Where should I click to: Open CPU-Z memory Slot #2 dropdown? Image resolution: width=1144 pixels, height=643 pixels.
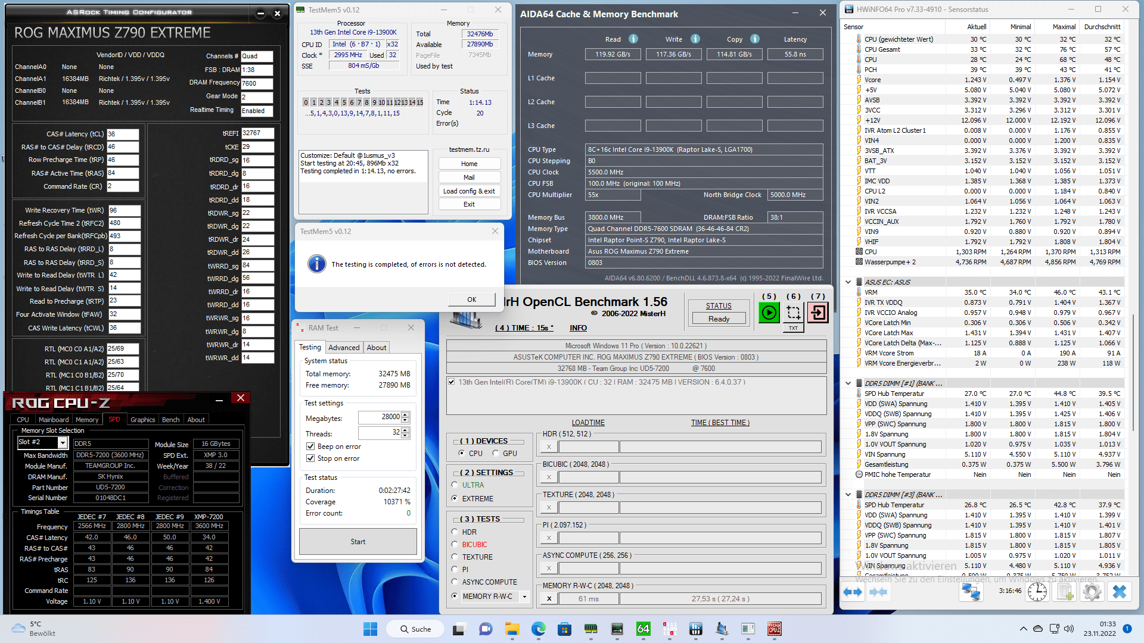[63, 442]
